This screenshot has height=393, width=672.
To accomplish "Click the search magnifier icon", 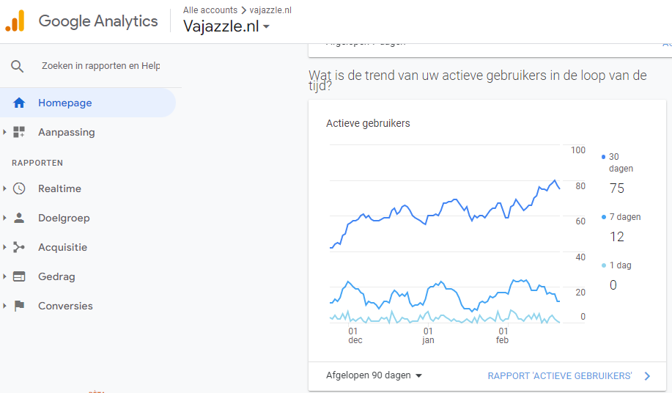I will tap(17, 67).
